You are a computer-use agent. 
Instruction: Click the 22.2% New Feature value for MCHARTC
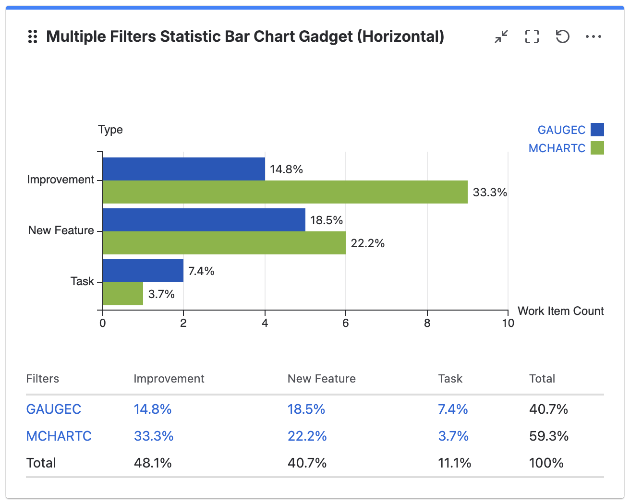click(x=307, y=436)
